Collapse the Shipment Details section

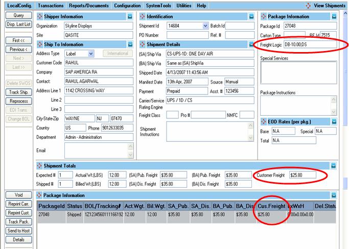point(251,44)
